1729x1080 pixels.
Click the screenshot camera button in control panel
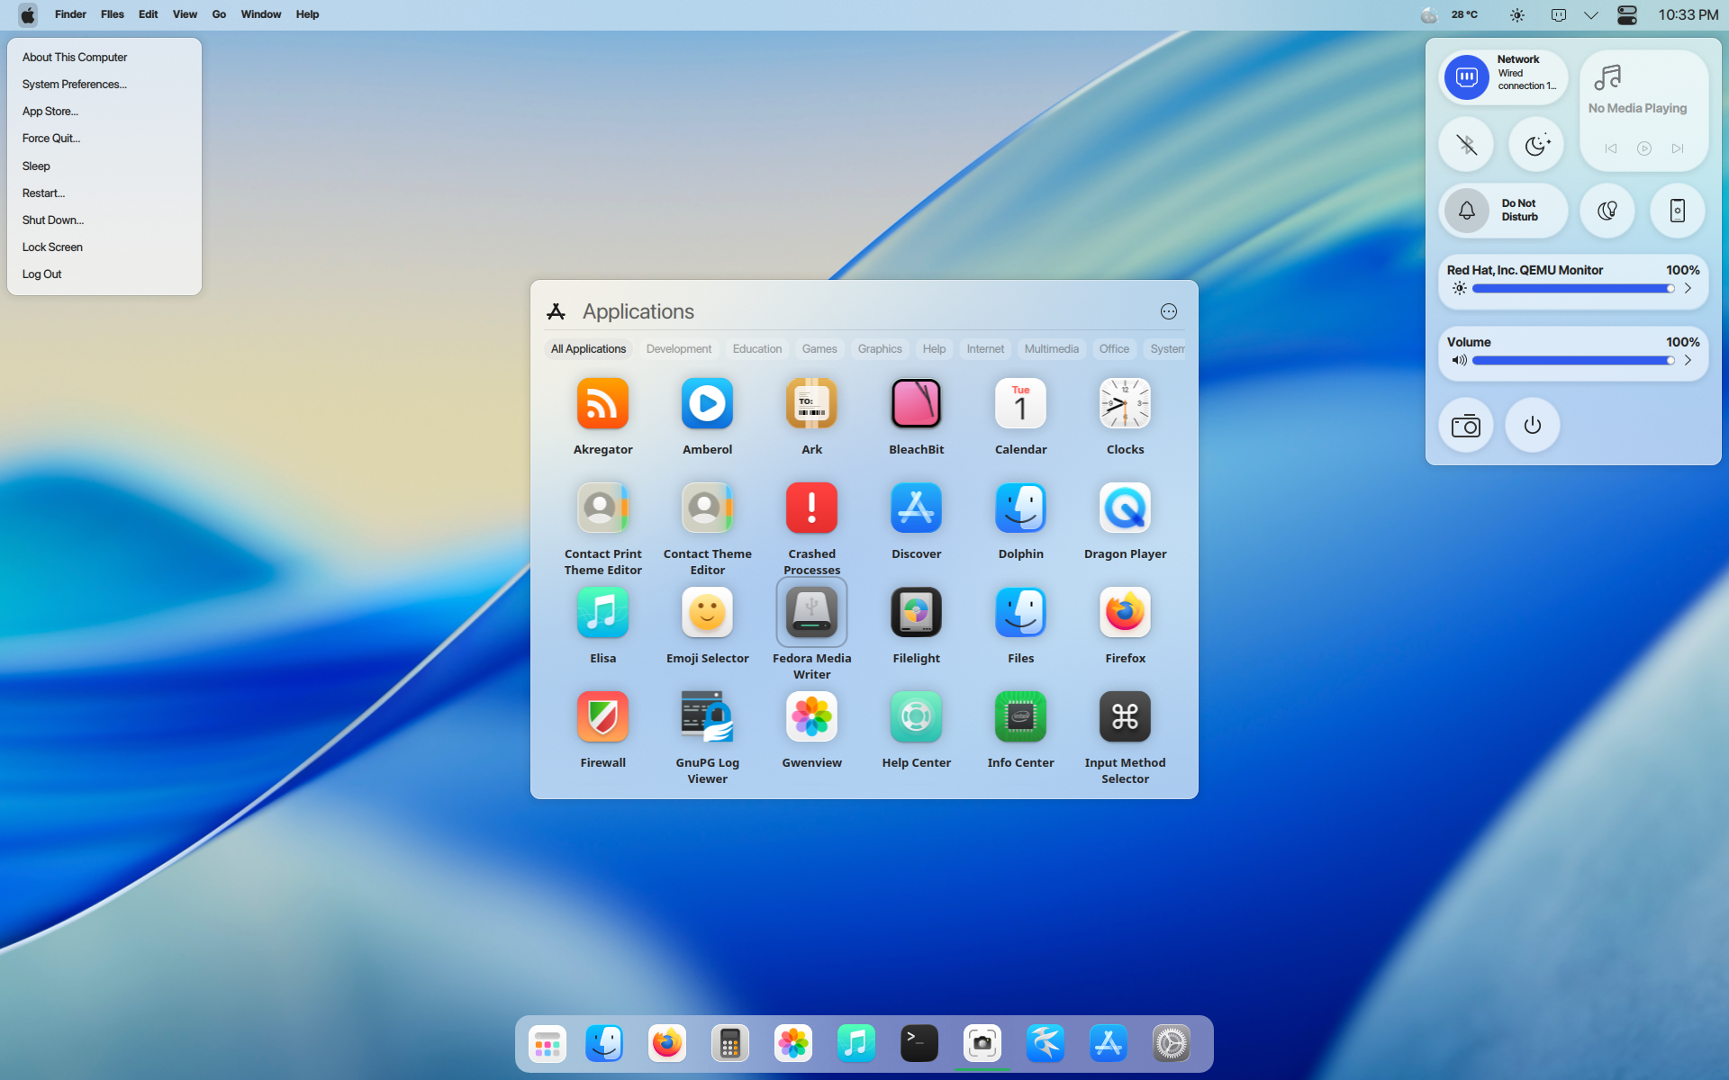1465,426
